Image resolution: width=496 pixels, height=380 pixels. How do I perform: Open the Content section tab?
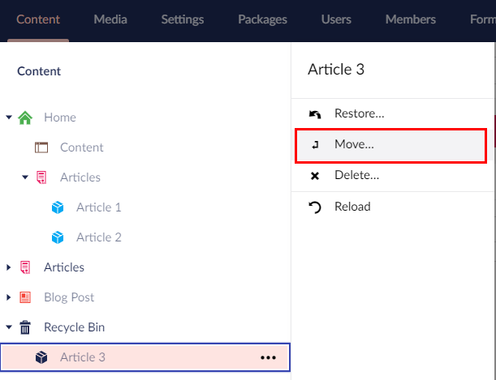click(x=38, y=19)
